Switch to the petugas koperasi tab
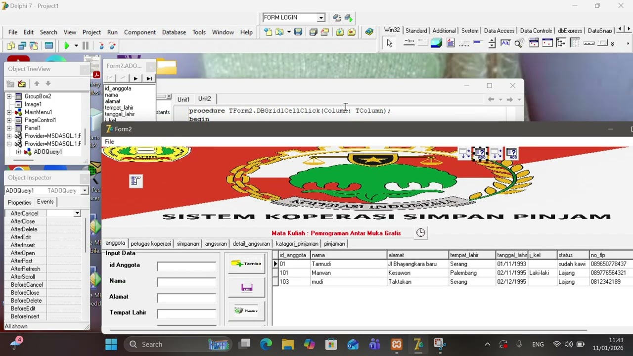This screenshot has height=356, width=633. click(x=151, y=244)
